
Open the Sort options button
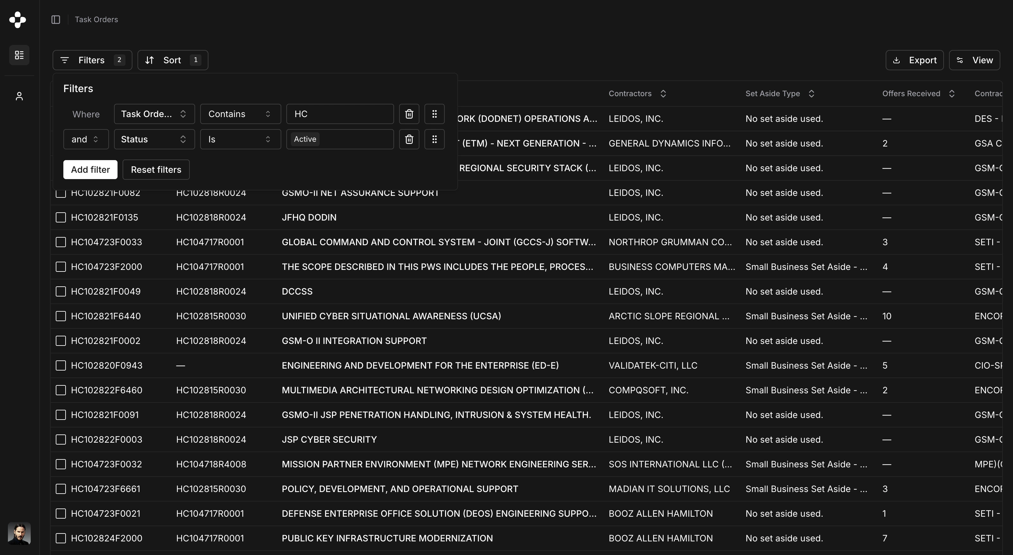(173, 60)
